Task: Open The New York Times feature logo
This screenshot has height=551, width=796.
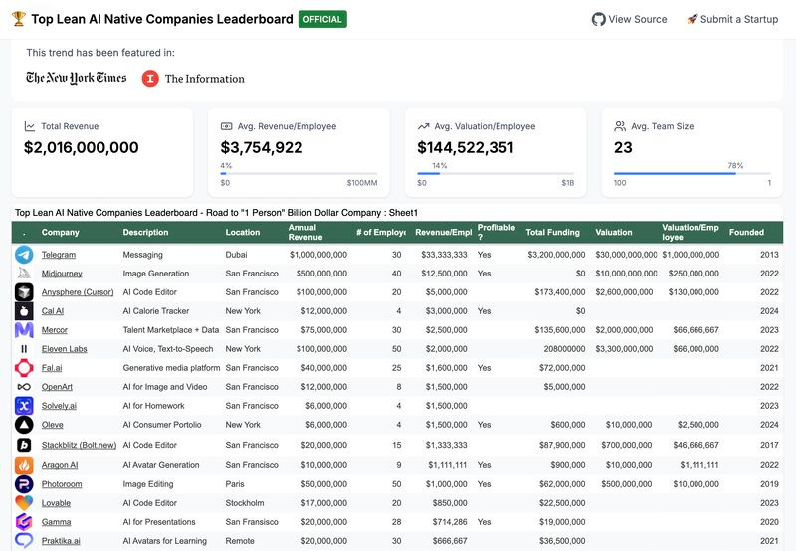Action: click(x=77, y=78)
